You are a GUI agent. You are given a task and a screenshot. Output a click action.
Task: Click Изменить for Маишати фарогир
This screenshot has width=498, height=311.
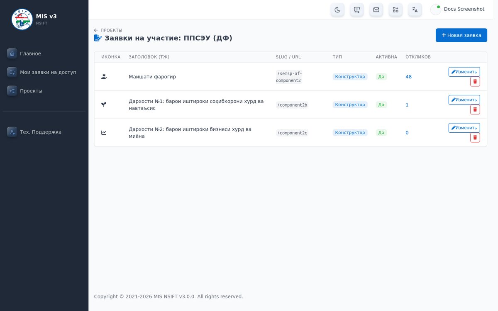click(x=464, y=72)
